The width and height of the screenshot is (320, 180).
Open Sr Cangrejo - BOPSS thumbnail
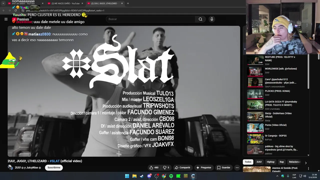[255, 138]
